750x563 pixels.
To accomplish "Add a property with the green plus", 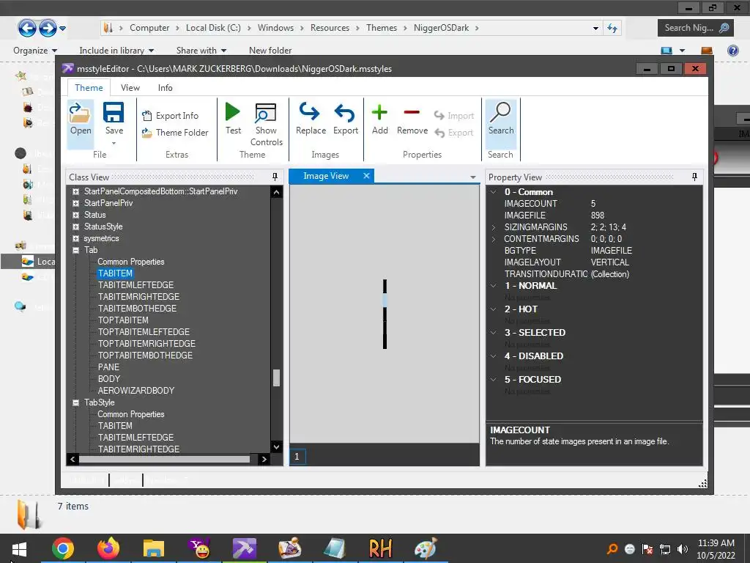I will coord(380,112).
